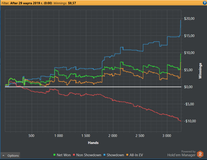
Task: Click the 'Hands' x-axis title
Action: 93,143
